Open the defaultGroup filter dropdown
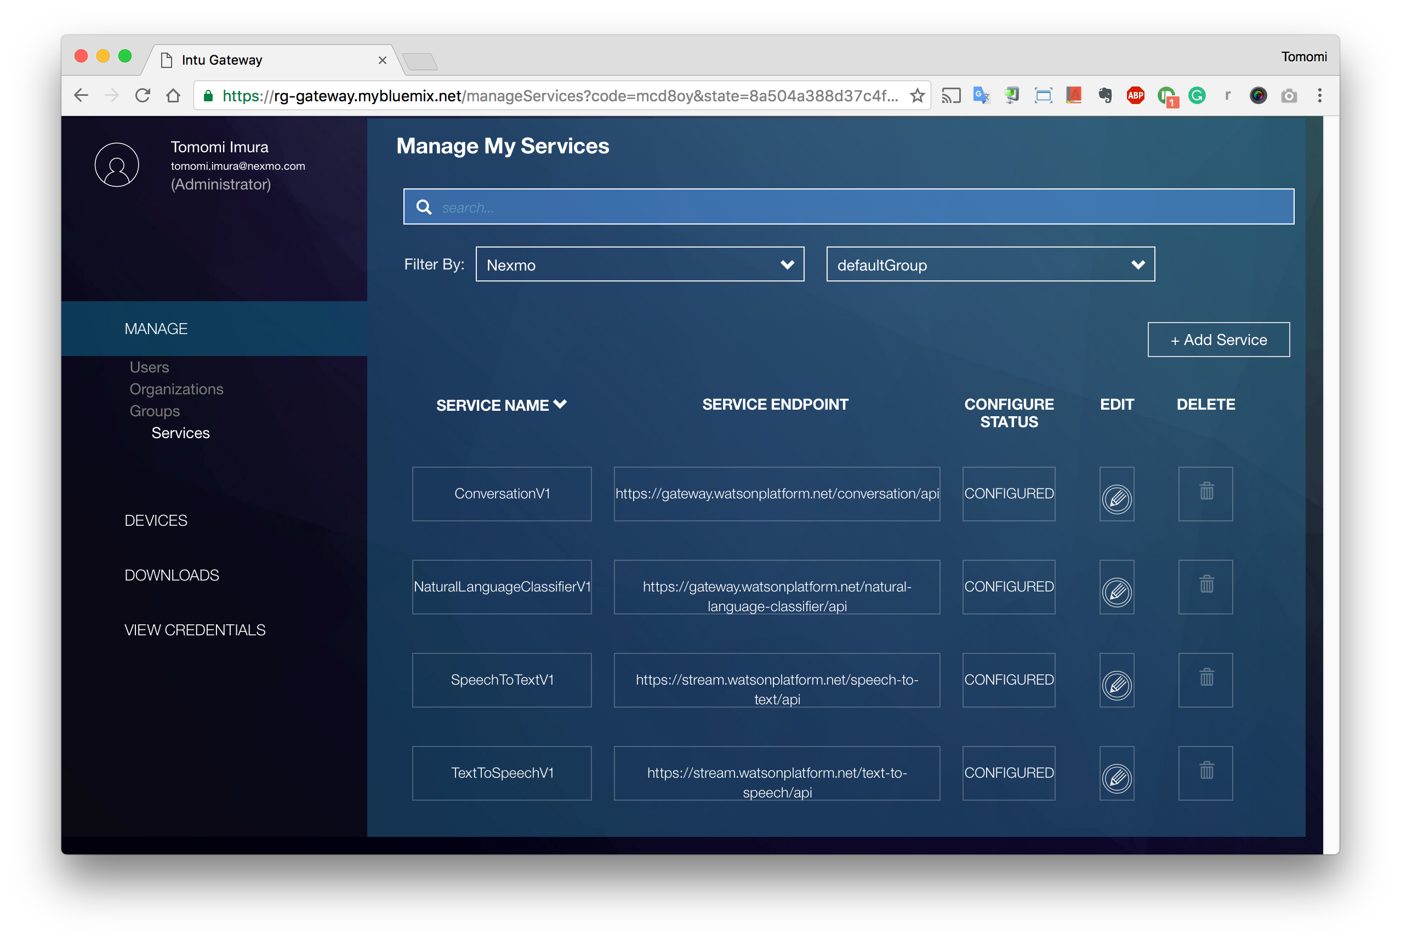 [x=990, y=265]
